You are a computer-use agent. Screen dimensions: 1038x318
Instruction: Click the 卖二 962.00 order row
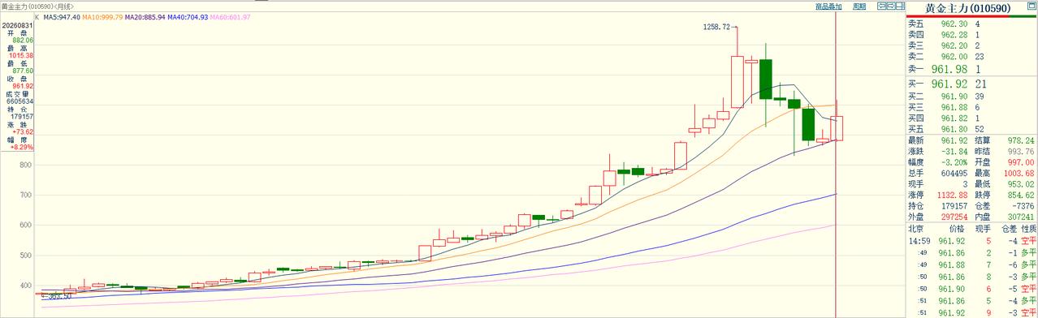click(x=972, y=57)
